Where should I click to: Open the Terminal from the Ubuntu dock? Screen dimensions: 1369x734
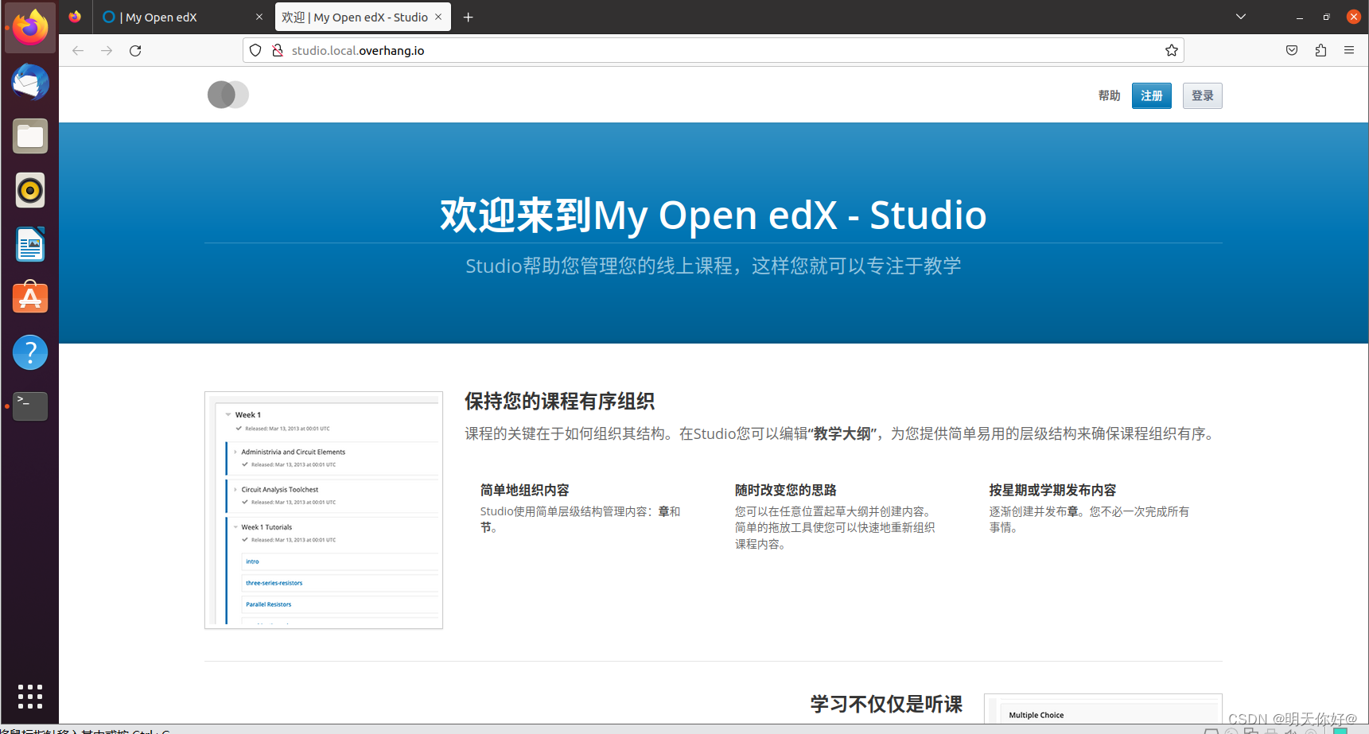point(29,406)
